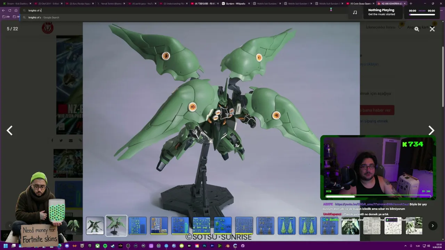
Task: Launch Xbox app from the taskbar
Action: (97, 246)
